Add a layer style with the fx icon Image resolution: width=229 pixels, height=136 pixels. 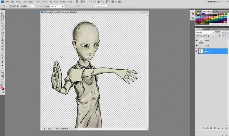point(207,128)
